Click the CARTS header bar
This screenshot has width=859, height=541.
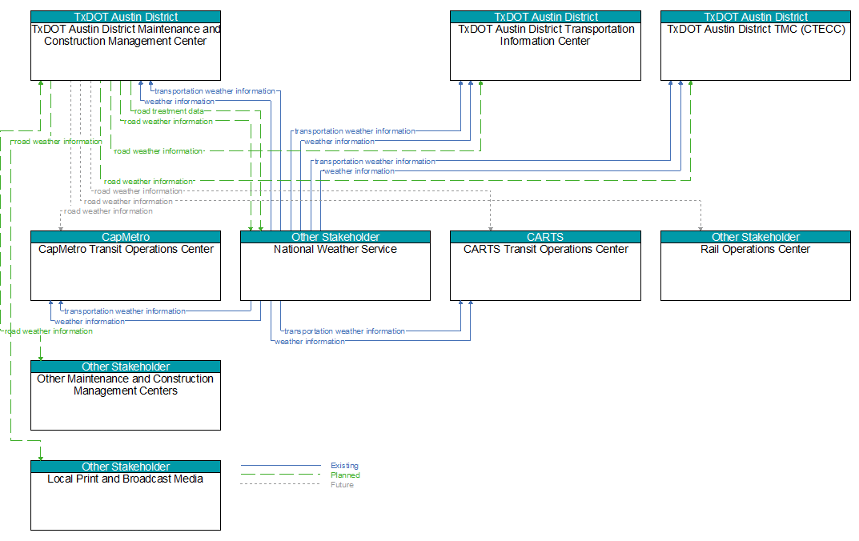(x=545, y=237)
